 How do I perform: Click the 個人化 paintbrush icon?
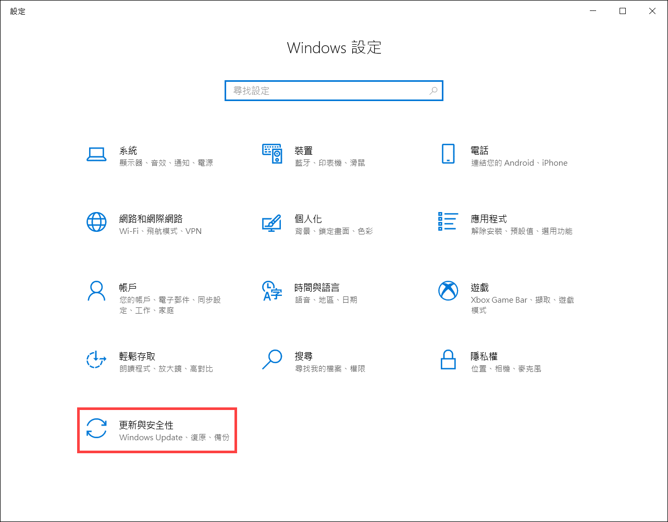tap(272, 222)
